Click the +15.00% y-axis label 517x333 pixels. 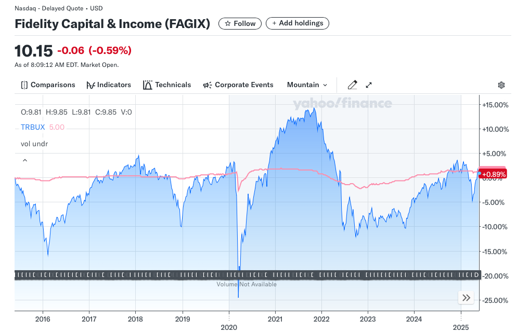(x=495, y=105)
